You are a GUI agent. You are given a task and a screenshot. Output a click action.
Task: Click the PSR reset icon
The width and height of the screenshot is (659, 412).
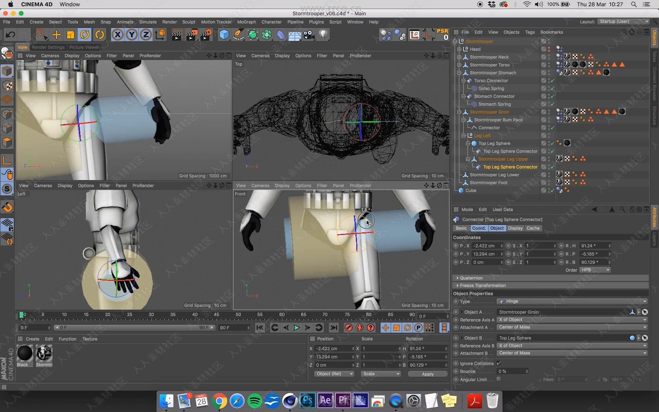pyautogui.click(x=442, y=34)
